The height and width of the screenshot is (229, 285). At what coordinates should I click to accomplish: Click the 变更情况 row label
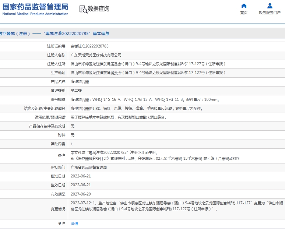coord(58,209)
